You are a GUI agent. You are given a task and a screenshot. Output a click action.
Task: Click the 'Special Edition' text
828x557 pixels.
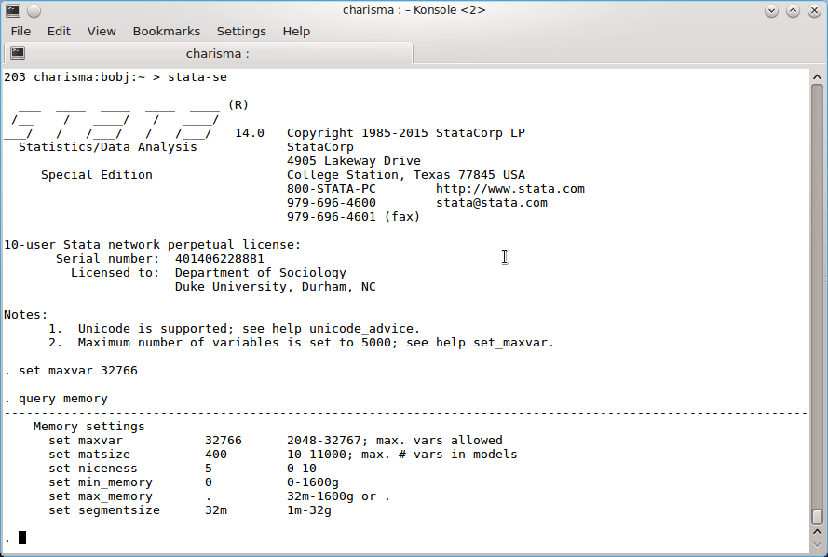[97, 175]
